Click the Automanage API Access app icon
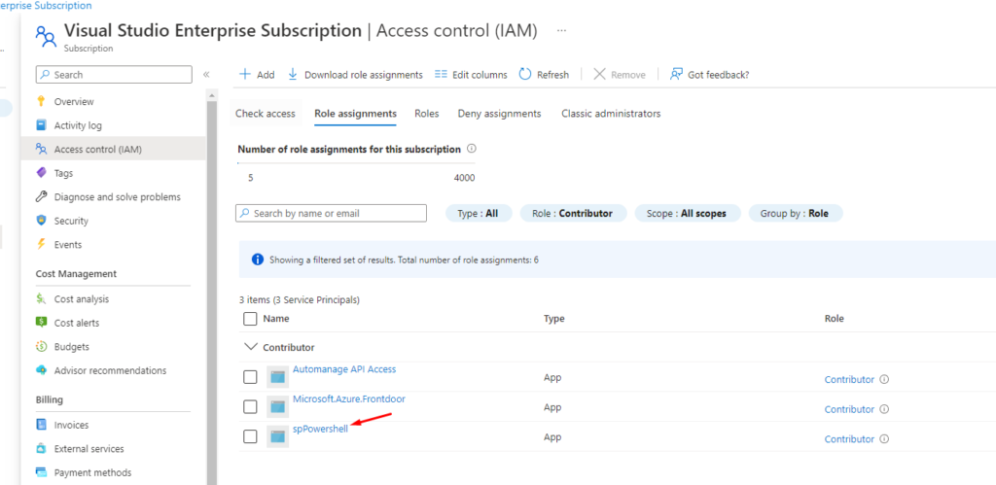Viewport: 996px width, 485px height. click(x=277, y=377)
